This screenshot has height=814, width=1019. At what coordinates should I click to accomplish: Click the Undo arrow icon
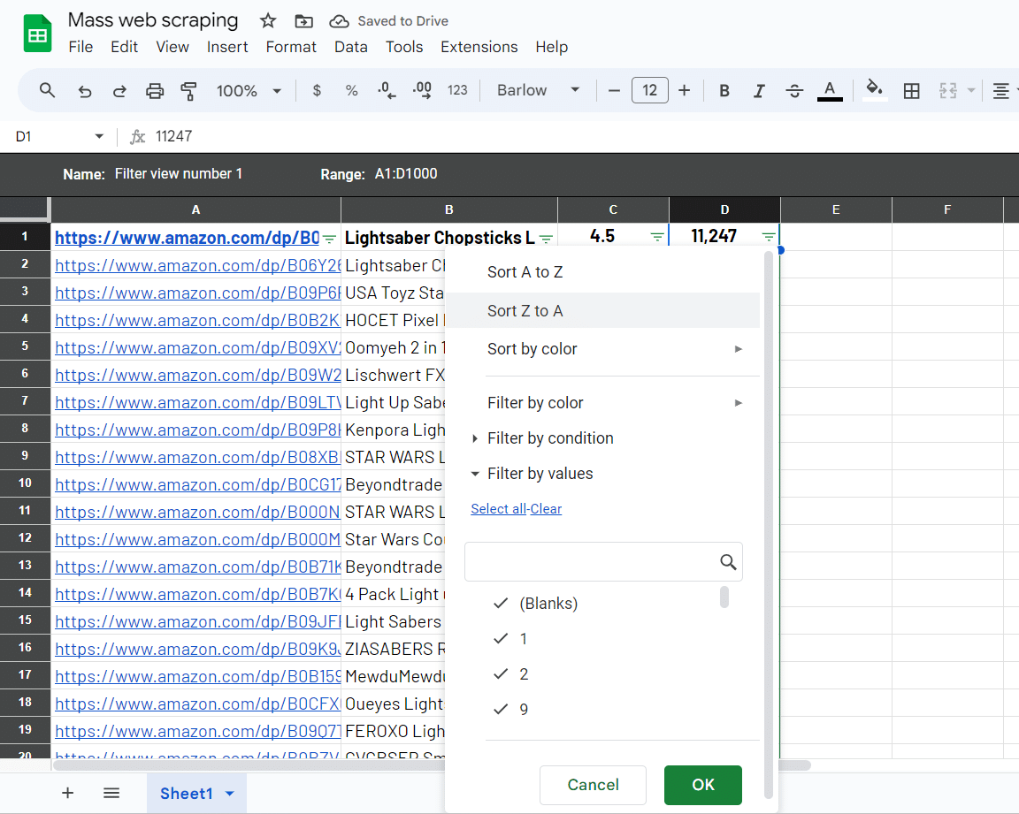pyautogui.click(x=85, y=90)
